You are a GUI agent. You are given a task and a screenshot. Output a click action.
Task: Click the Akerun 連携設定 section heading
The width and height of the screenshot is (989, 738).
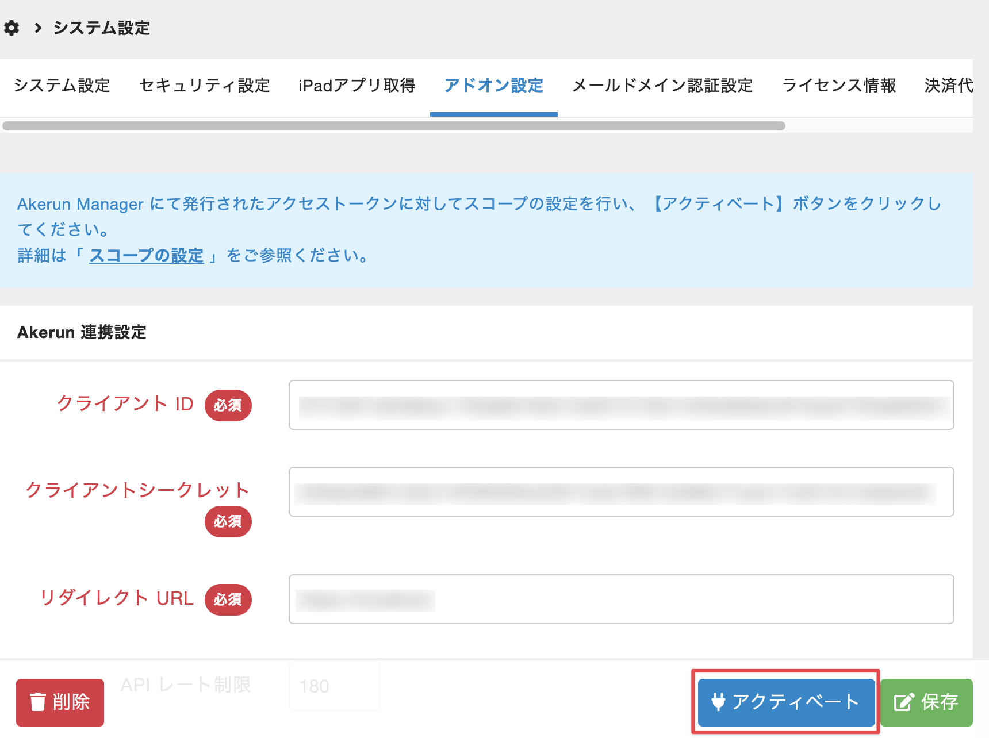pos(82,332)
